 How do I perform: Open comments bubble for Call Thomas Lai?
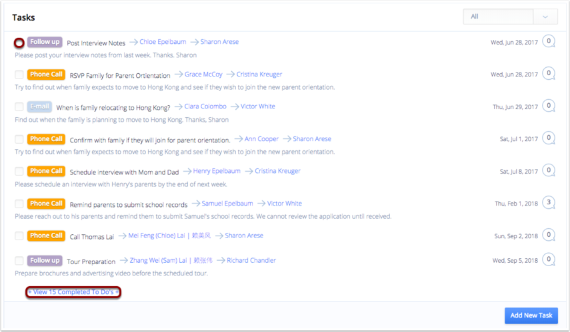coord(549,235)
